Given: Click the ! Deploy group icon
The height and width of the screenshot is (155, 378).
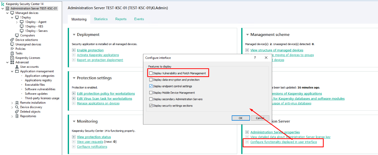Looking at the screenshot, I should (17, 18).
